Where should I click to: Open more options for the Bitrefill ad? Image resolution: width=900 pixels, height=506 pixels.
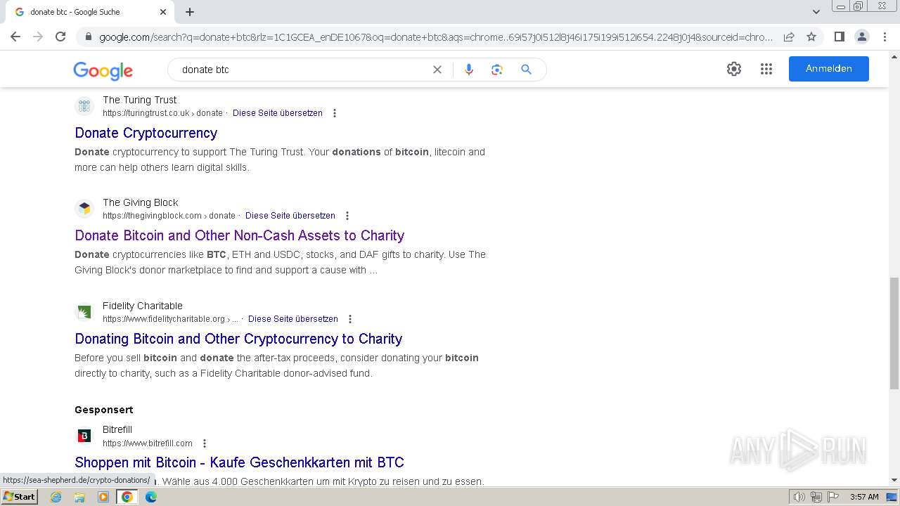205,443
